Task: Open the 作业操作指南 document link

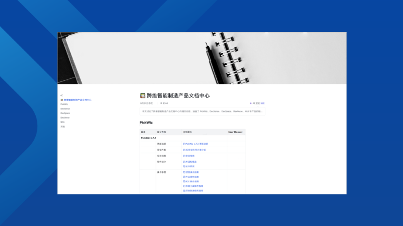Action: point(191,177)
